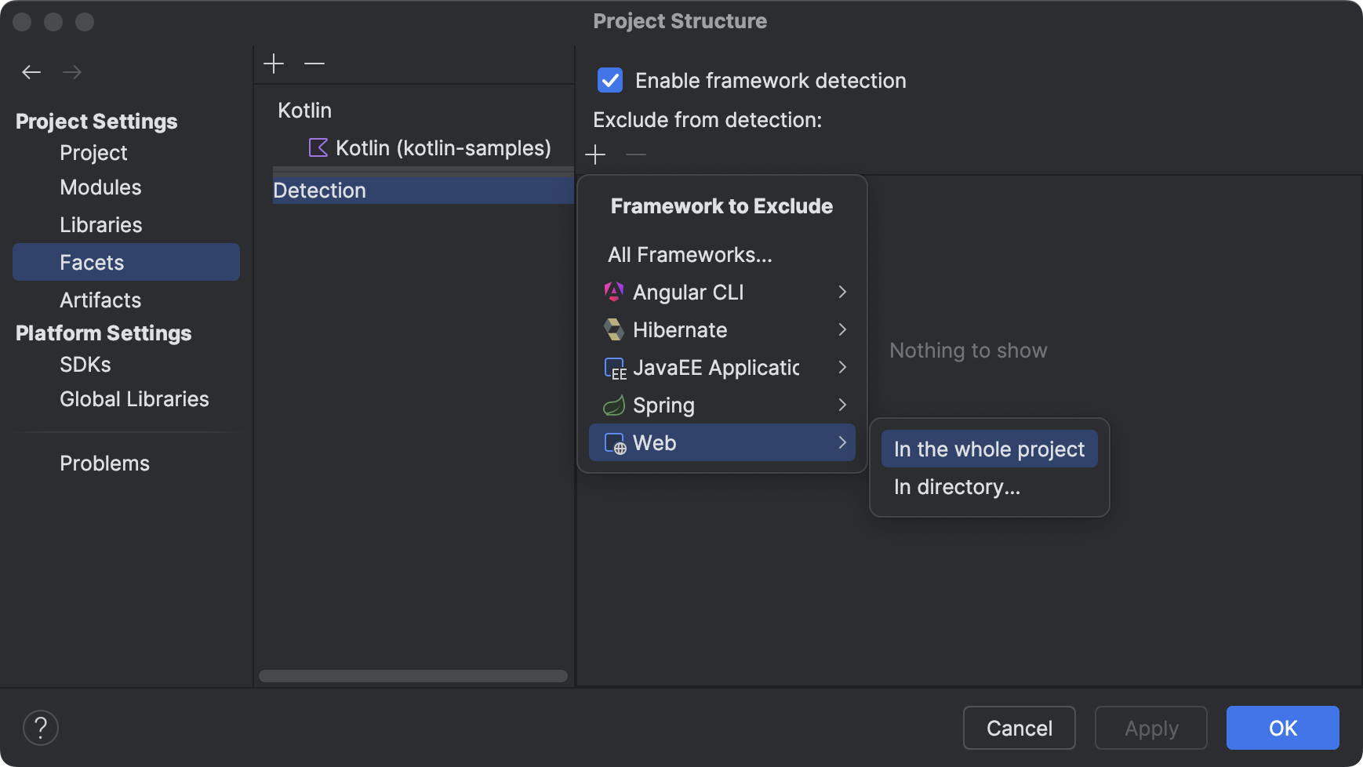Click the JavaEE Application icon
Screen dimensions: 1363x767
(615, 367)
